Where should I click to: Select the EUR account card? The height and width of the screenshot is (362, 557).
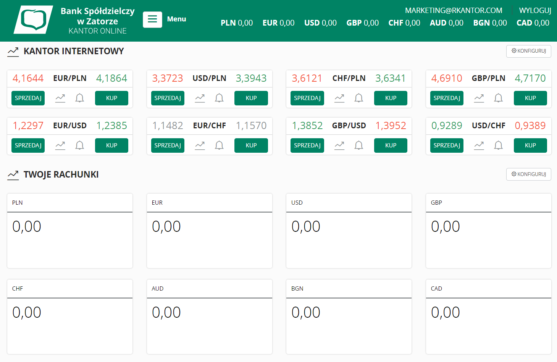pos(209,231)
